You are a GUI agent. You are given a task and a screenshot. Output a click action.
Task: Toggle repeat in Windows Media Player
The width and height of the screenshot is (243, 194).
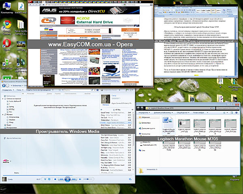49,179
